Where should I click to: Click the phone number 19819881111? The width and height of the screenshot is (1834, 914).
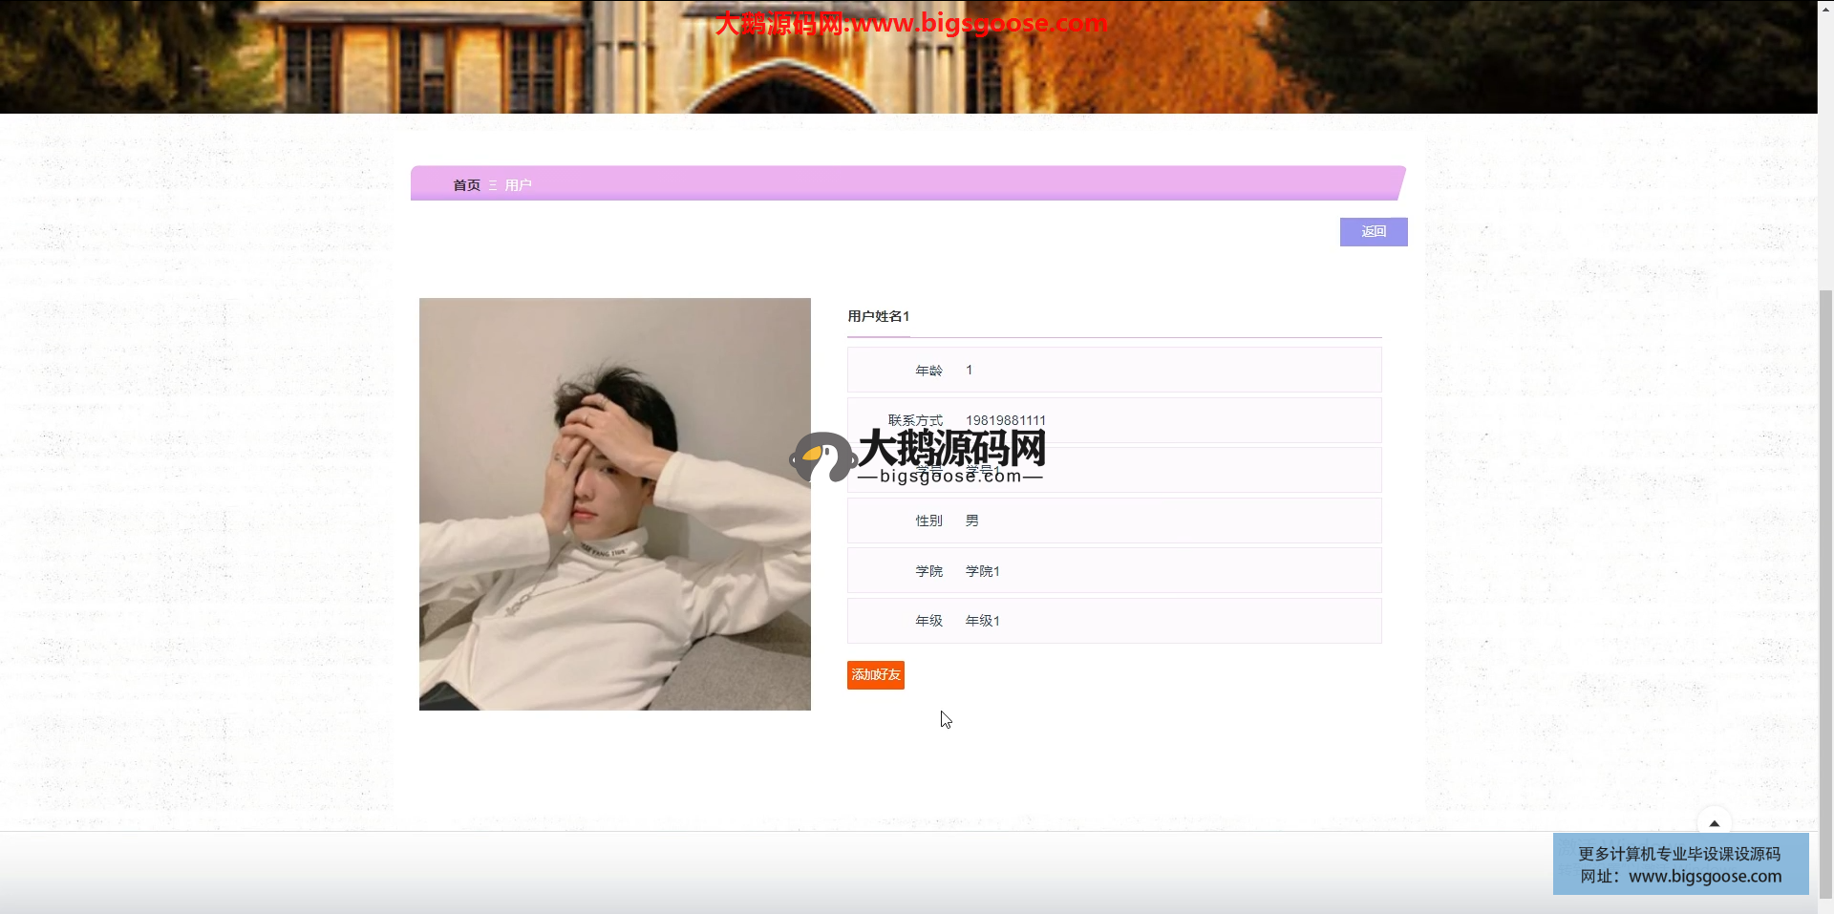(x=1005, y=420)
